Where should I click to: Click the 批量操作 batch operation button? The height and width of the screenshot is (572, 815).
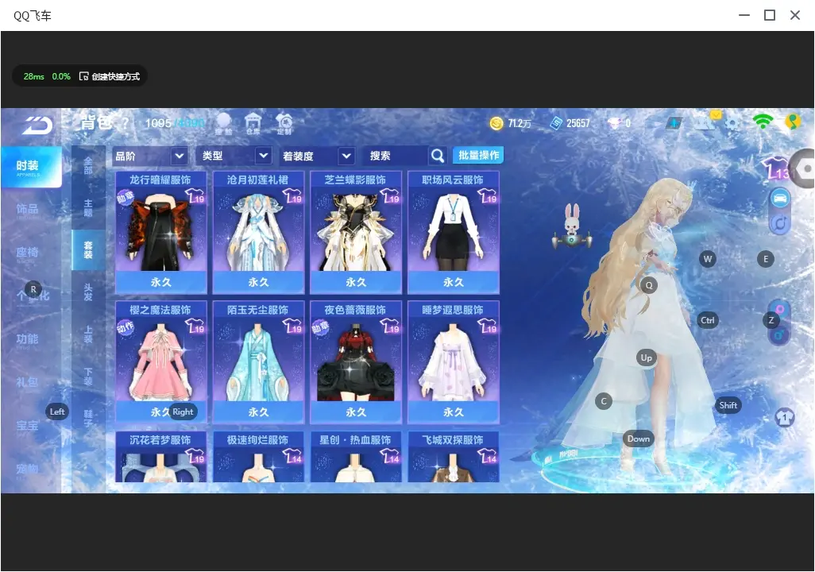tap(478, 155)
